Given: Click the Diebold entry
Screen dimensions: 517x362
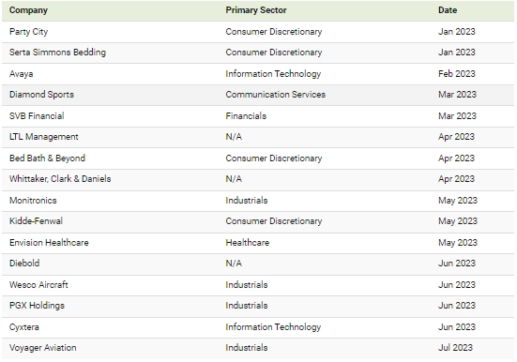Looking at the screenshot, I should click(x=24, y=264).
